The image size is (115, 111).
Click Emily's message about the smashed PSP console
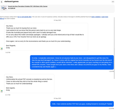pyautogui.click(x=29, y=84)
